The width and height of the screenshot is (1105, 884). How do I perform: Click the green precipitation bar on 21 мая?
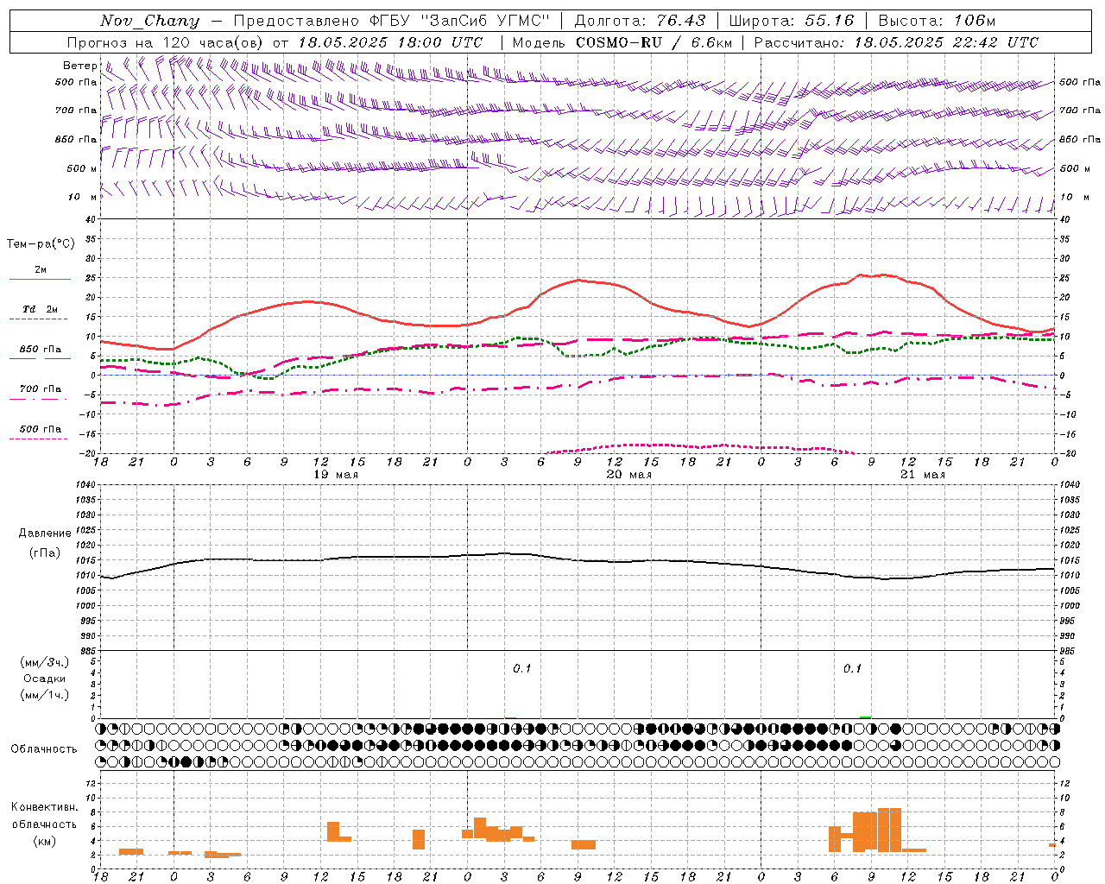click(x=866, y=717)
